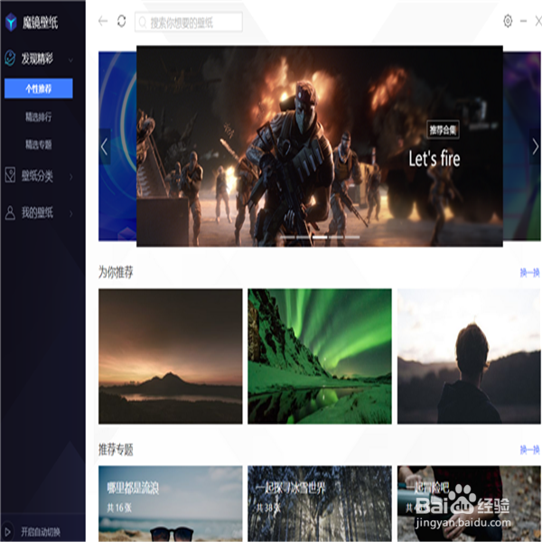This screenshot has width=542, height=542.
Task: Click the 共16张 count text
Action: [119, 508]
